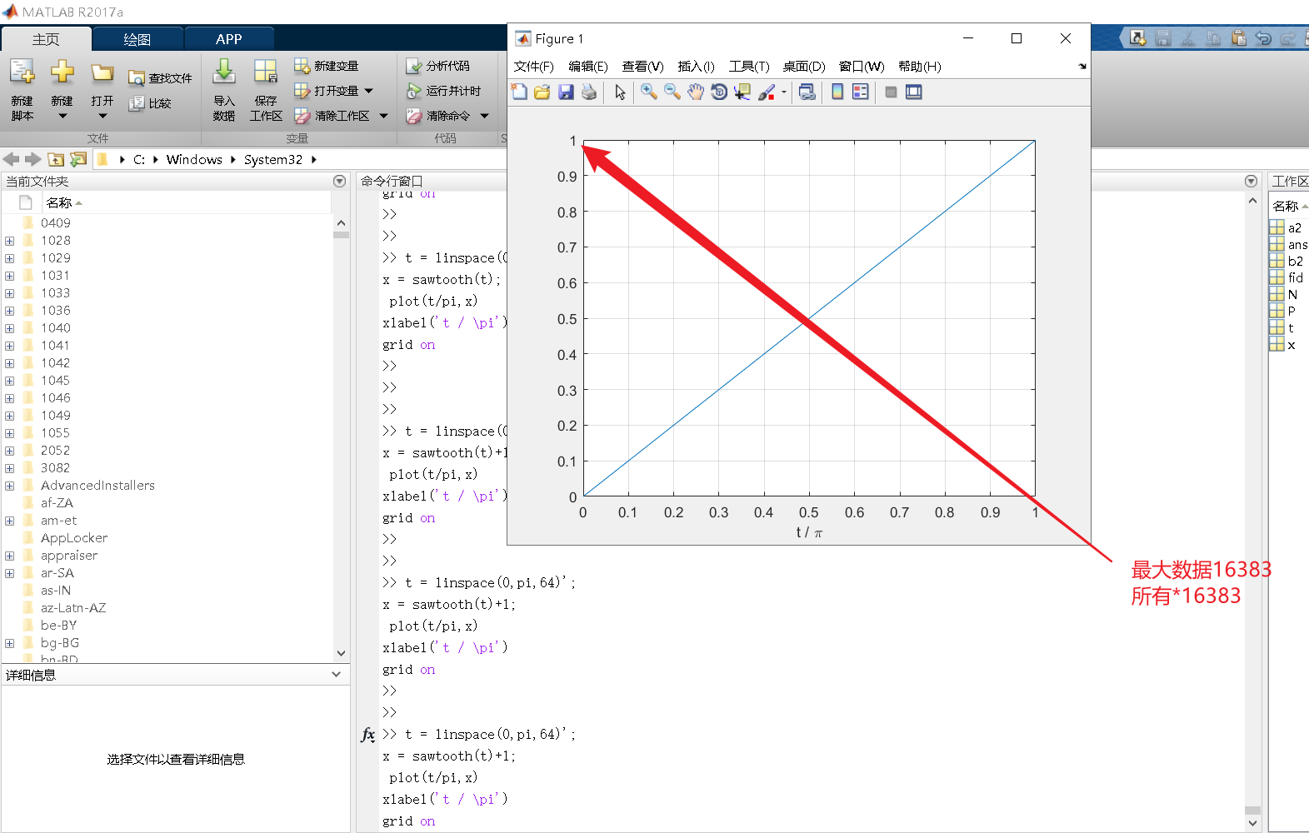Click Windows in the address path
1309x833 pixels.
194,160
